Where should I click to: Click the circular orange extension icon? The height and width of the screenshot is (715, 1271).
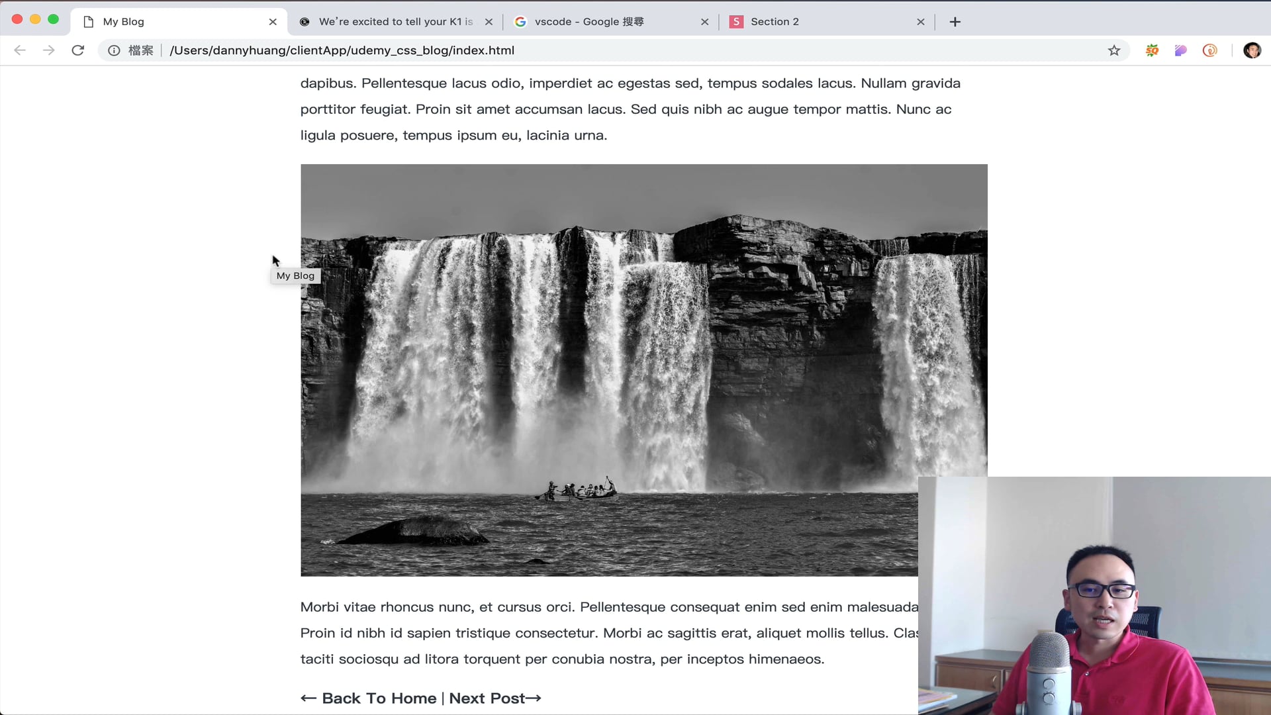(1209, 50)
